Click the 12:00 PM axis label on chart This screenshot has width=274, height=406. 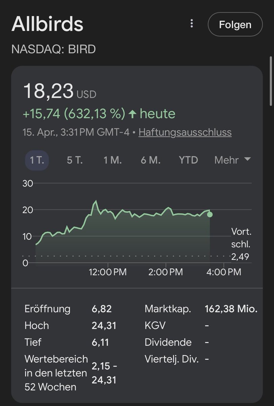(x=109, y=272)
